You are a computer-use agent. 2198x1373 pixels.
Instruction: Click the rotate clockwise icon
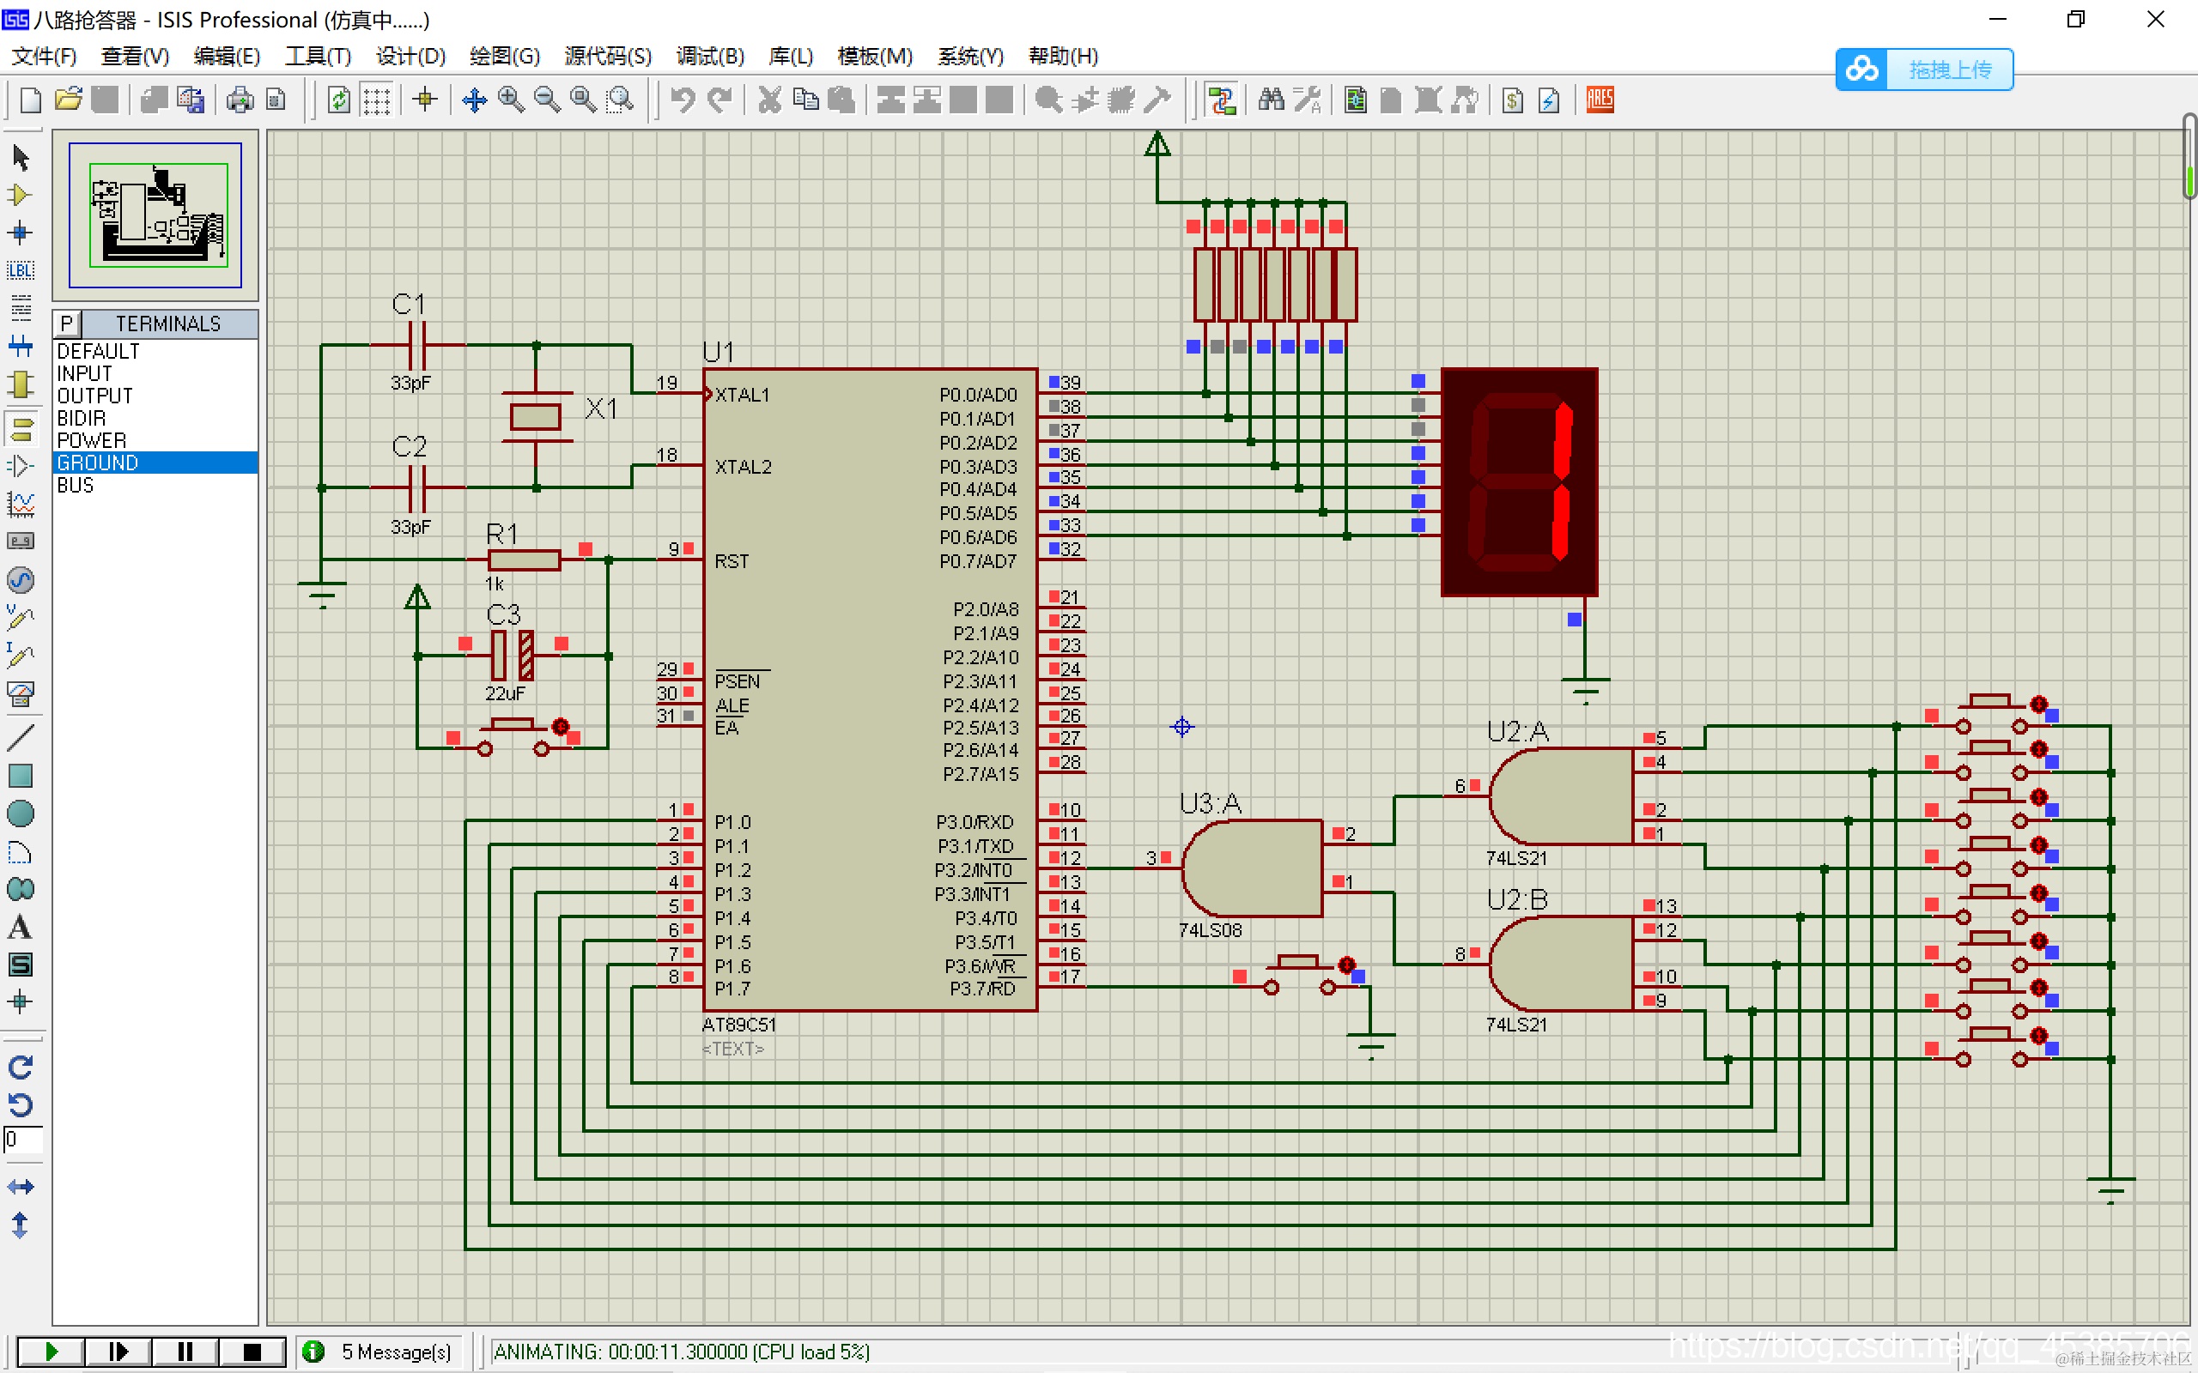click(20, 1067)
